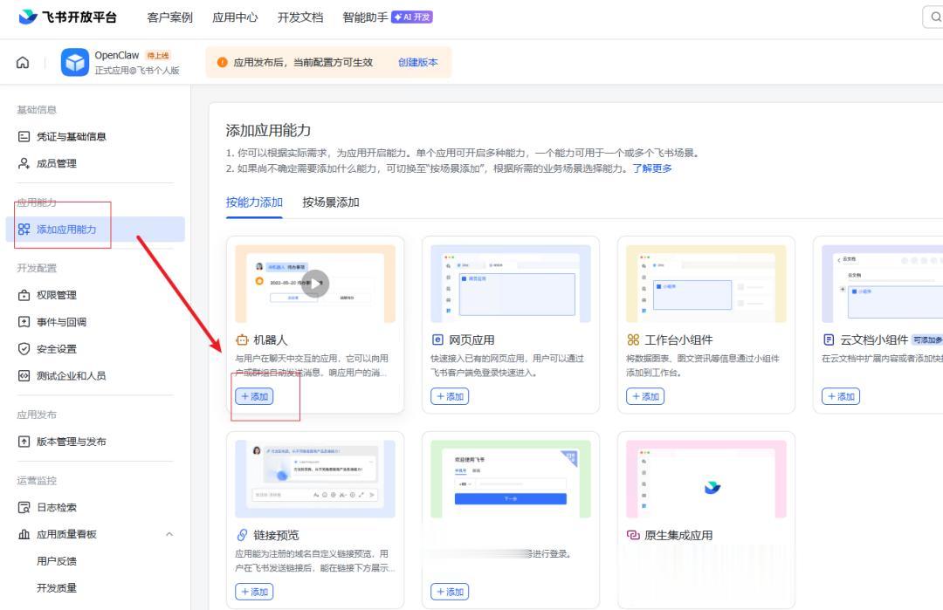Switch to 按场景添加 tab
943x610 pixels.
331,202
